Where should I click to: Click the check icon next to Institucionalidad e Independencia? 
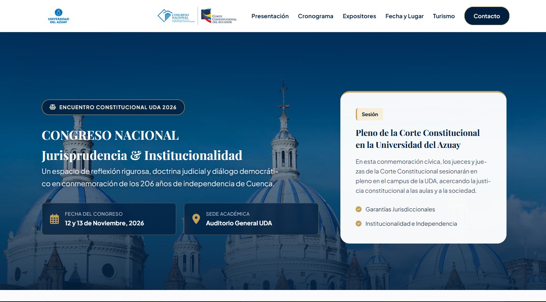tap(359, 223)
